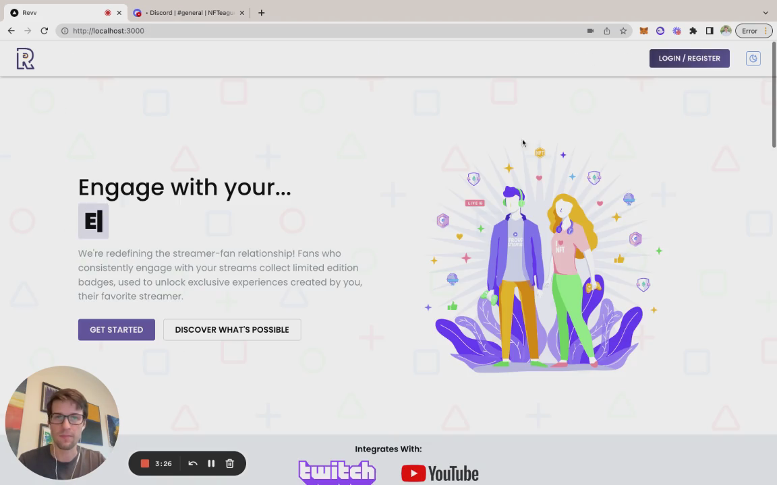View site information for localhost
The image size is (777, 485).
click(65, 31)
